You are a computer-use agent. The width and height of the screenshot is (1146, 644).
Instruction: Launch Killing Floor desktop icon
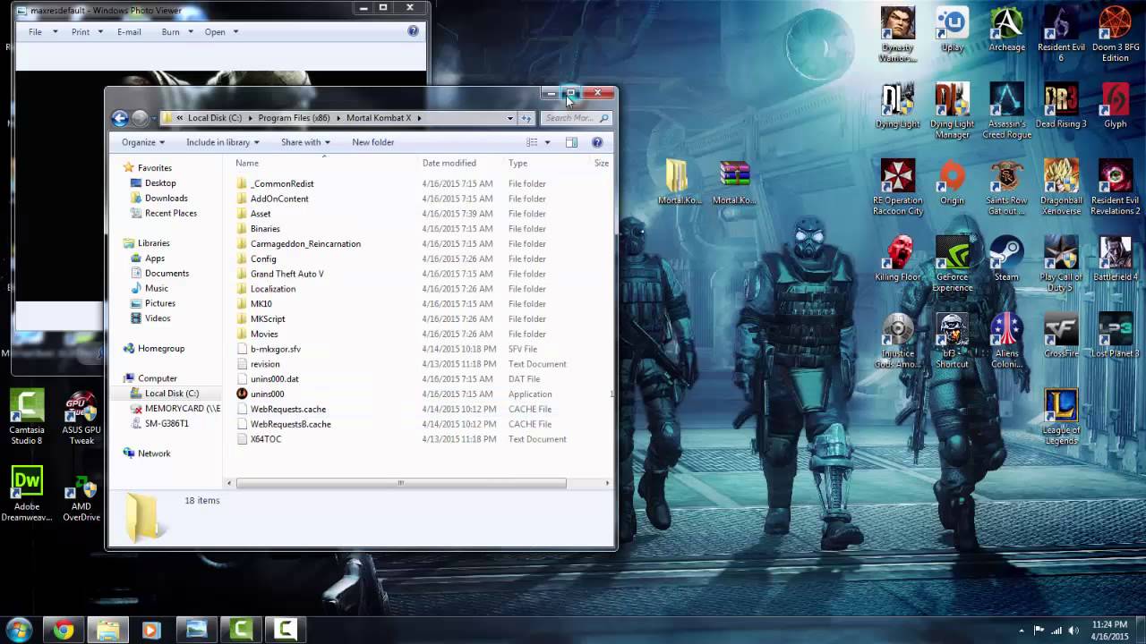(x=897, y=258)
